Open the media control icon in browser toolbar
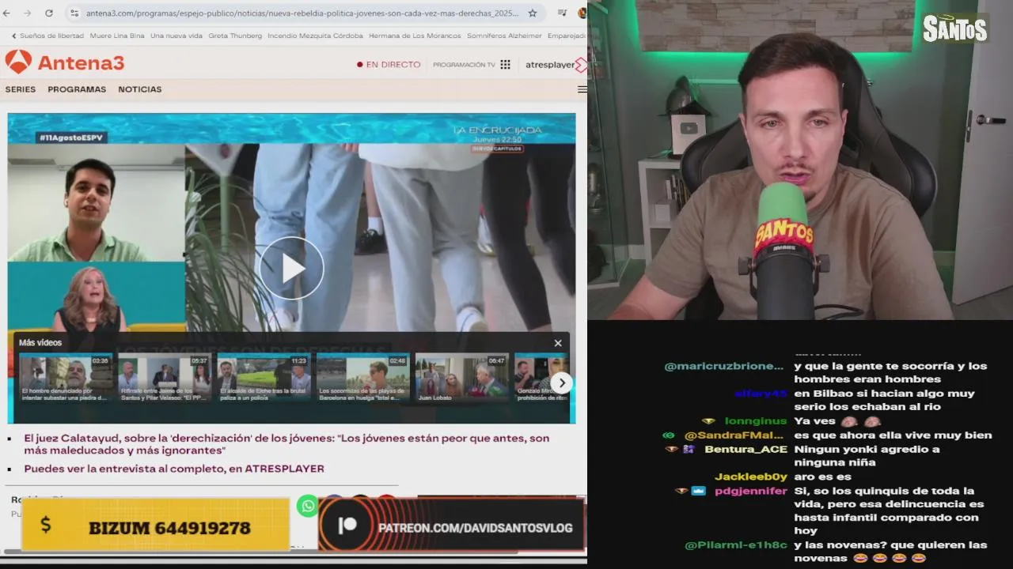Image resolution: width=1013 pixels, height=569 pixels. tap(563, 13)
